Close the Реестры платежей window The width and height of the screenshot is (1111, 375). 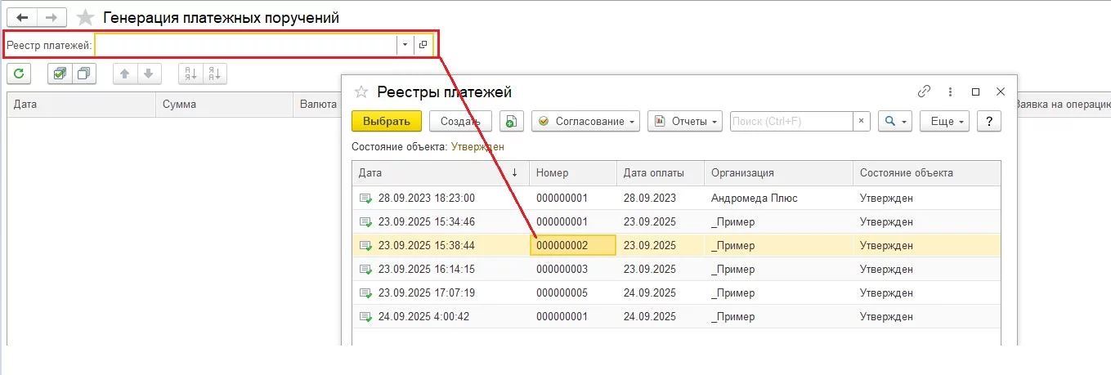pos(1000,92)
